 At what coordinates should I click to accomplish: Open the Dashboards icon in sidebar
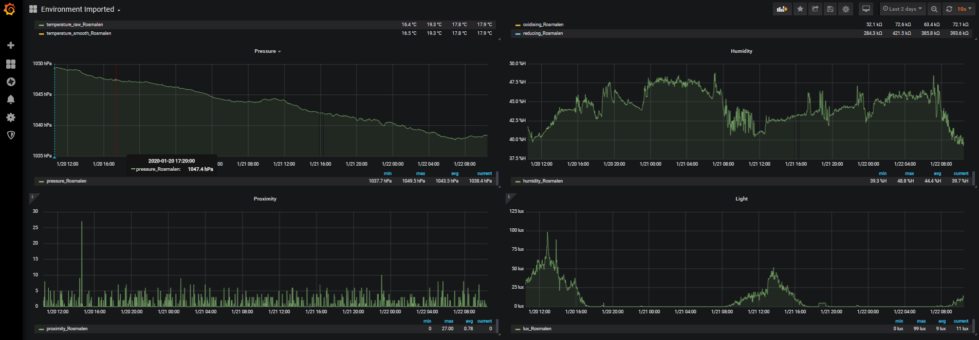[x=10, y=64]
